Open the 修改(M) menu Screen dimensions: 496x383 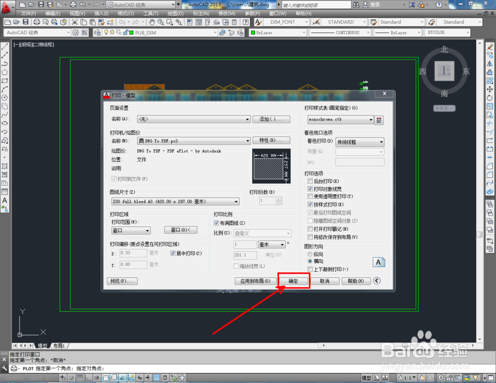coord(227,13)
